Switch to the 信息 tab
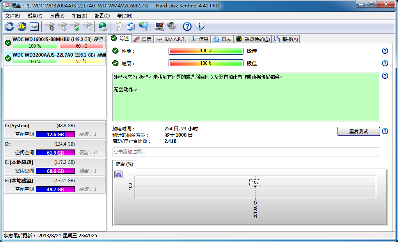 point(199,39)
